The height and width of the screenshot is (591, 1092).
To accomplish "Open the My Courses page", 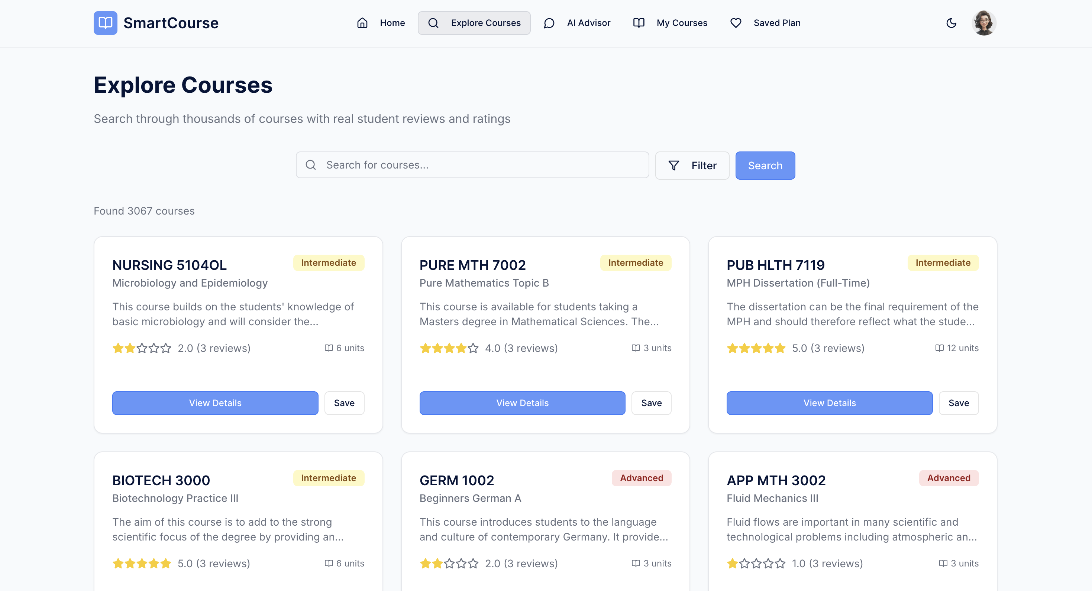I will pyautogui.click(x=681, y=23).
